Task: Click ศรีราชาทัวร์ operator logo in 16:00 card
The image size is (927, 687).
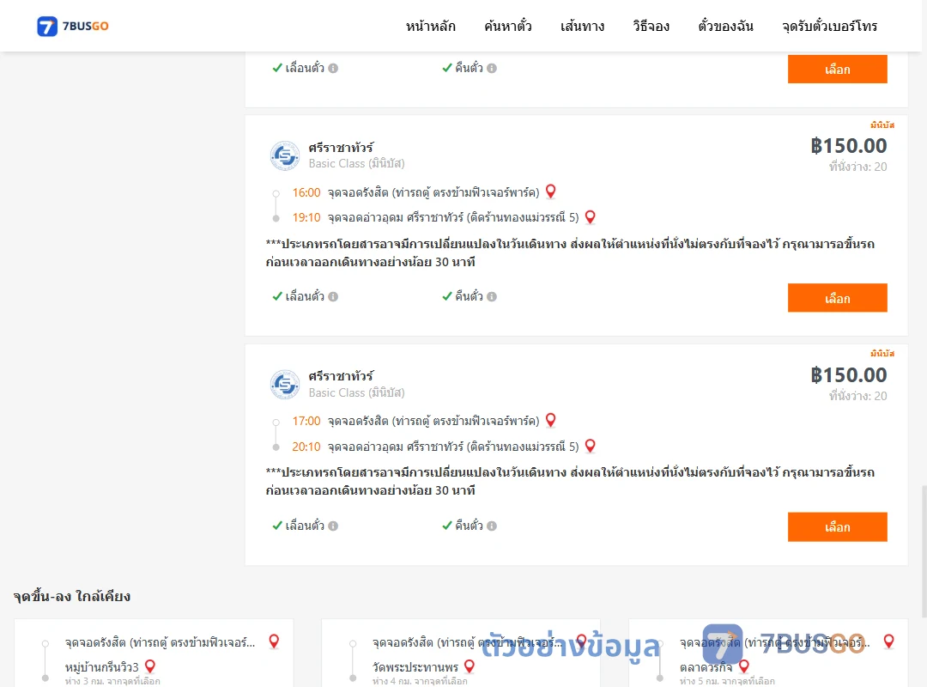Action: pos(285,155)
